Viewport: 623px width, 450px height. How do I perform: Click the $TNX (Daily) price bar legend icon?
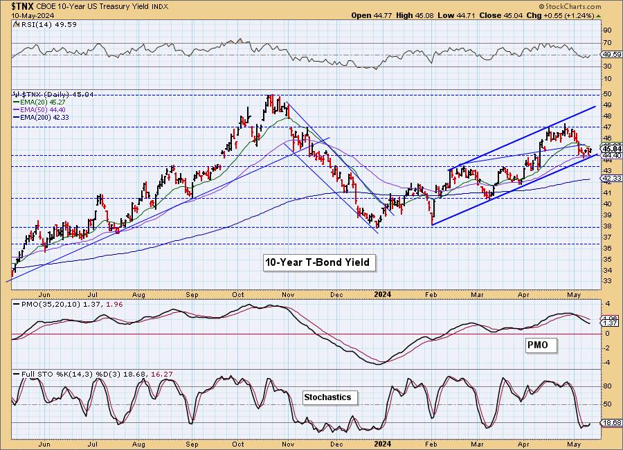click(17, 95)
